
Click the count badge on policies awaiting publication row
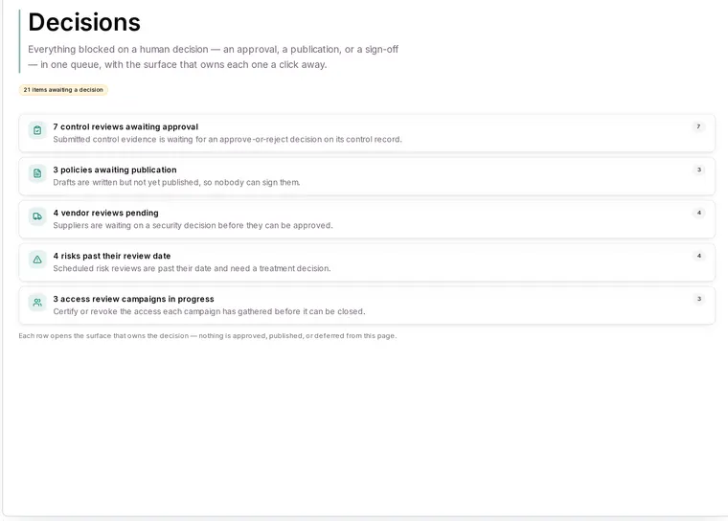[698, 170]
